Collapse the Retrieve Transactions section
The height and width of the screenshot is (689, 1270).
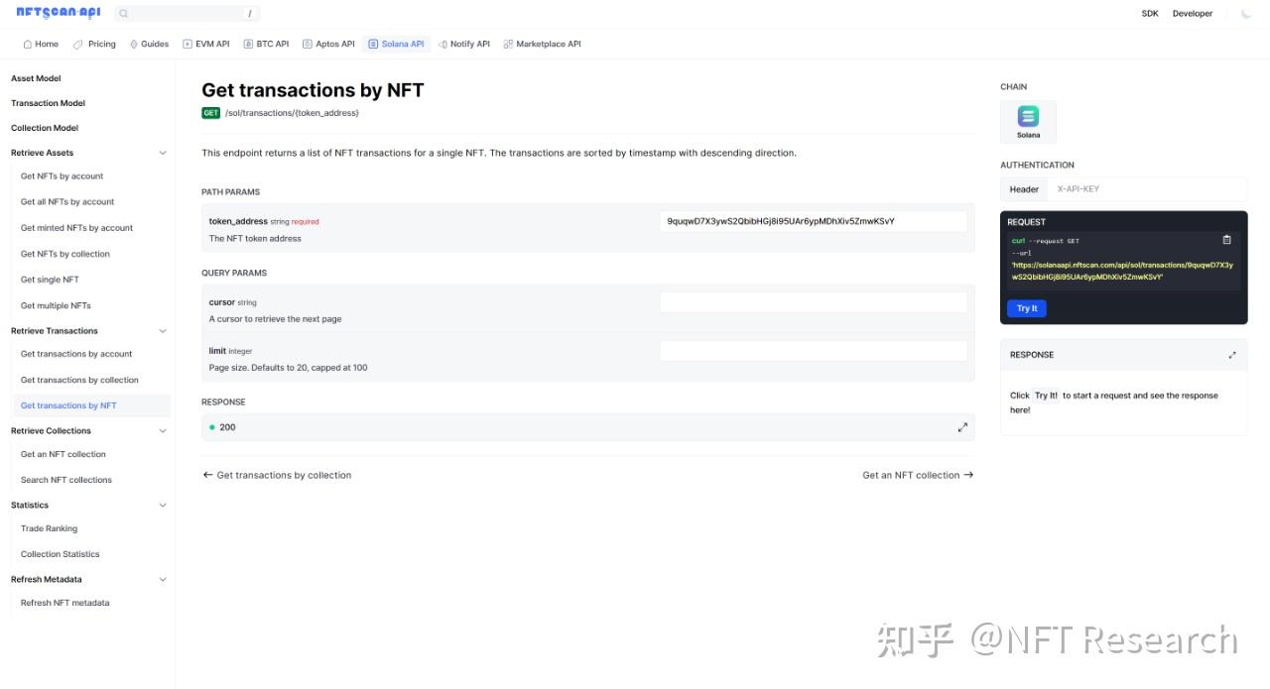click(162, 330)
